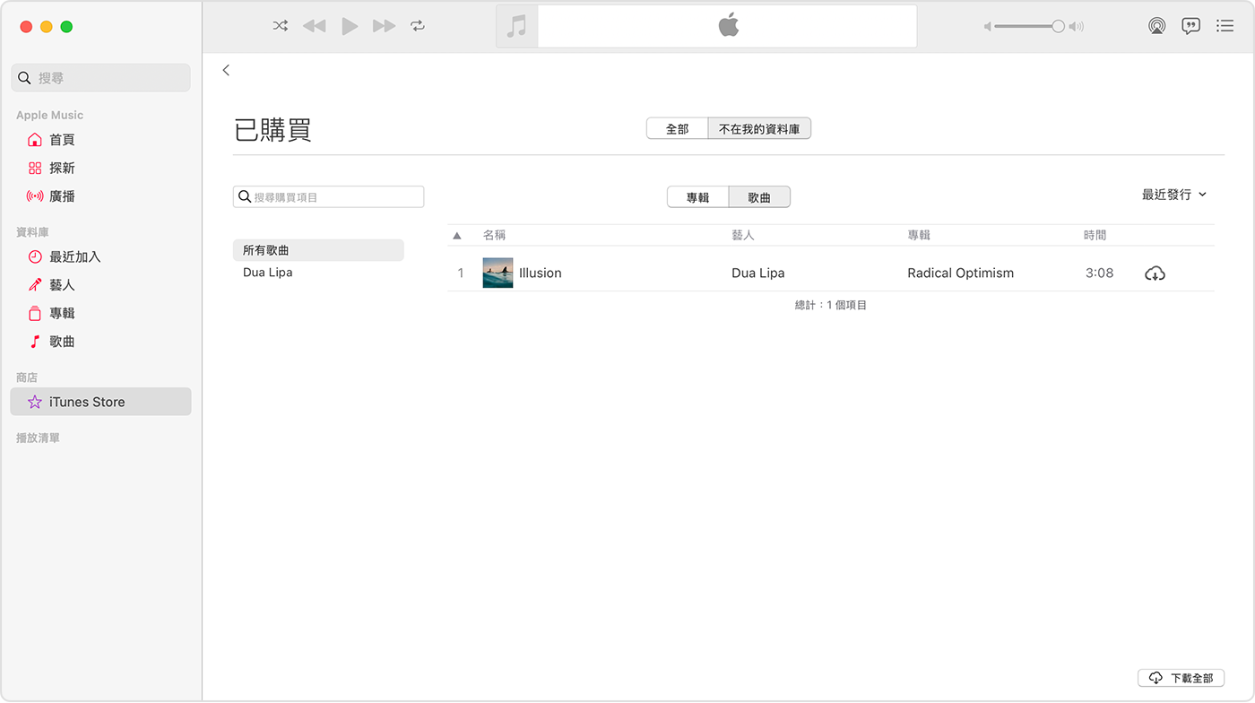The height and width of the screenshot is (703, 1255).
Task: Show lyrics panel
Action: pyautogui.click(x=1190, y=26)
